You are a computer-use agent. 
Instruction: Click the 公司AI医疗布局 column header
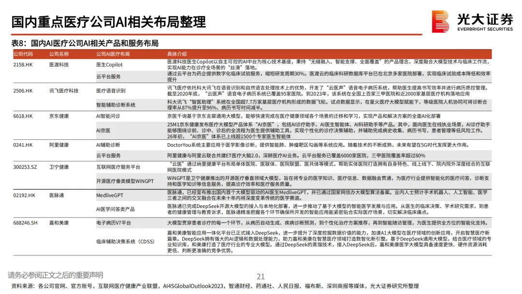point(113,54)
